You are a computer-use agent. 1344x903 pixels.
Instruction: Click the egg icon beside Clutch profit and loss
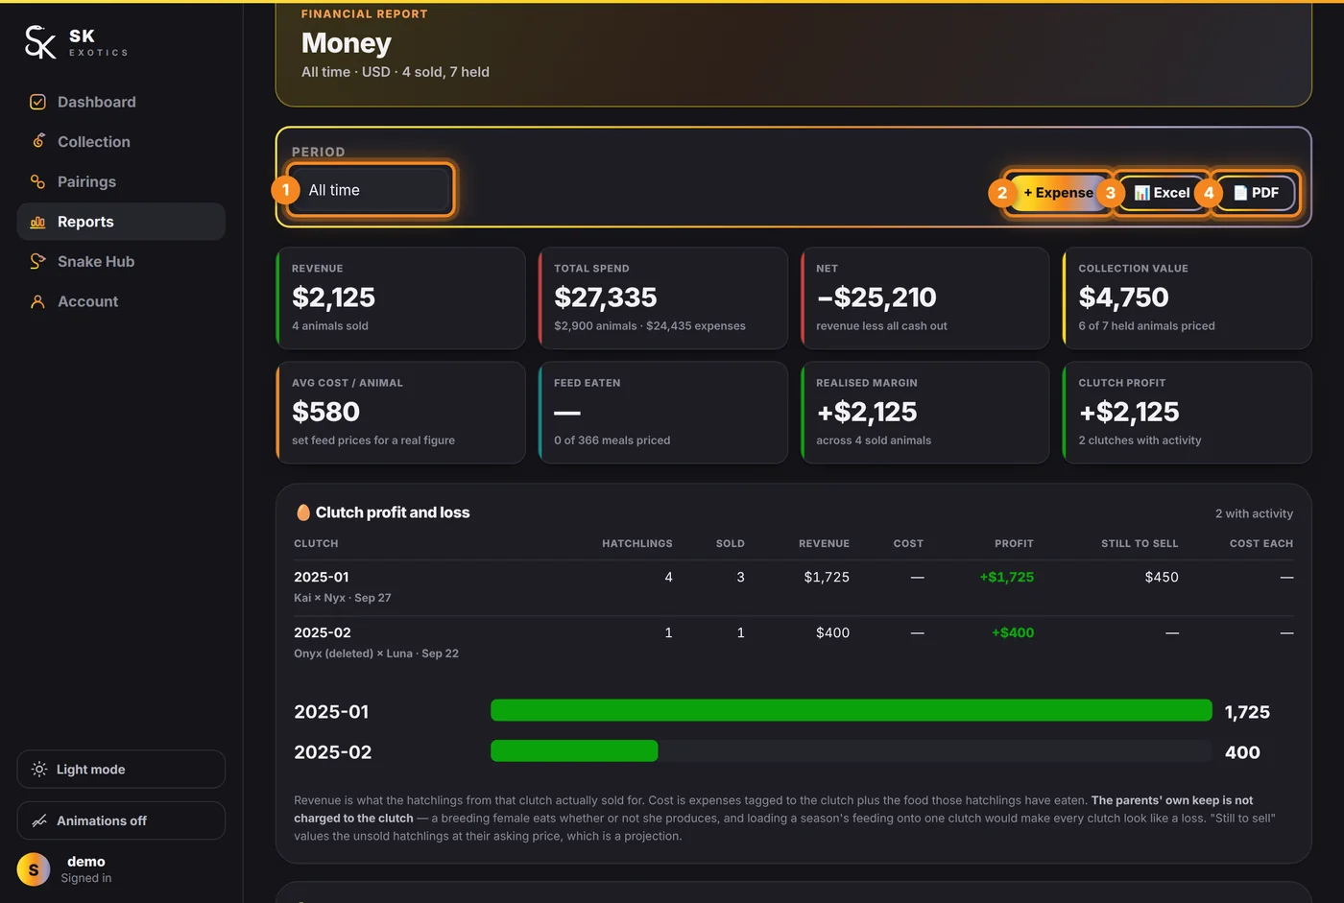coord(303,512)
